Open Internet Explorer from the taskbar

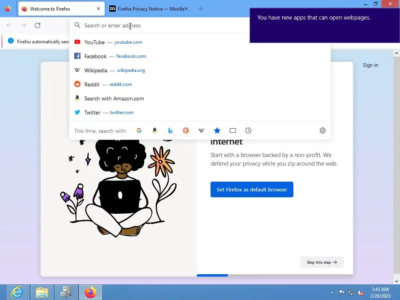(17, 292)
